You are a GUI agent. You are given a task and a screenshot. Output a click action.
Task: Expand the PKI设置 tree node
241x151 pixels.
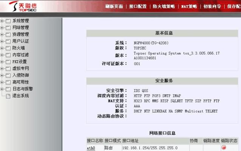[2, 62]
